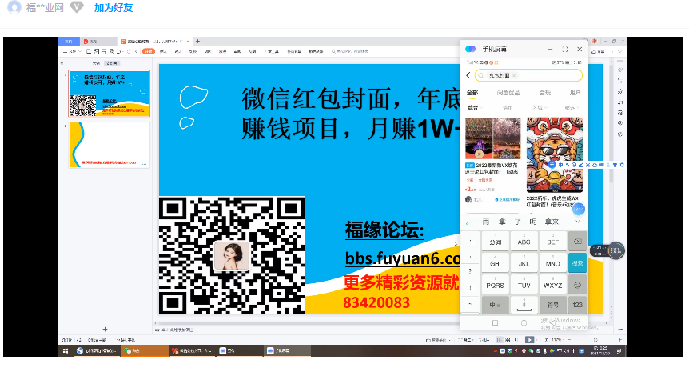Expand the 筛选 filter dropdown
Image resolution: width=689 pixels, height=372 pixels.
(572, 108)
